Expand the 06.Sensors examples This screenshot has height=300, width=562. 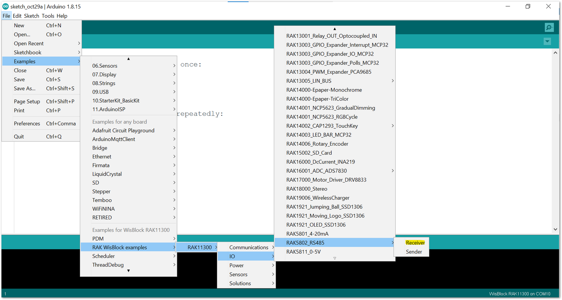128,66
